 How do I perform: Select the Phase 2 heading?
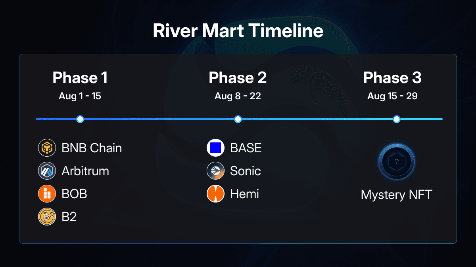(238, 78)
